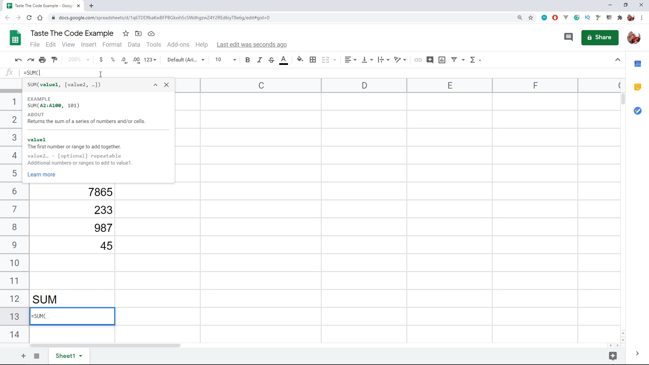649x365 pixels.
Task: Click the Learn more link in SUM tooltip
Action: point(42,174)
